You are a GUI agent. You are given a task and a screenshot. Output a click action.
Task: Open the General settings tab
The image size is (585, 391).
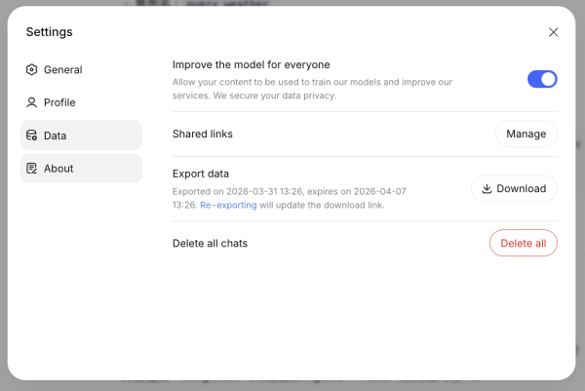pyautogui.click(x=62, y=70)
